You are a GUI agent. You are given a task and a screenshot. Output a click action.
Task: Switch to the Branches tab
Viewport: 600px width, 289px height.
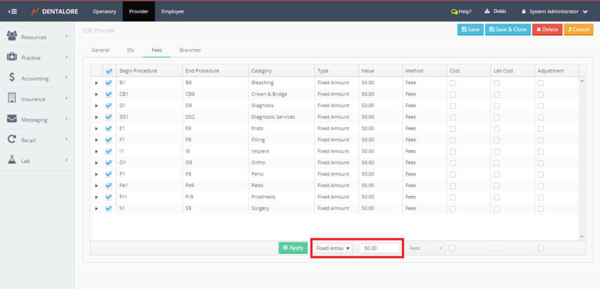(x=190, y=50)
